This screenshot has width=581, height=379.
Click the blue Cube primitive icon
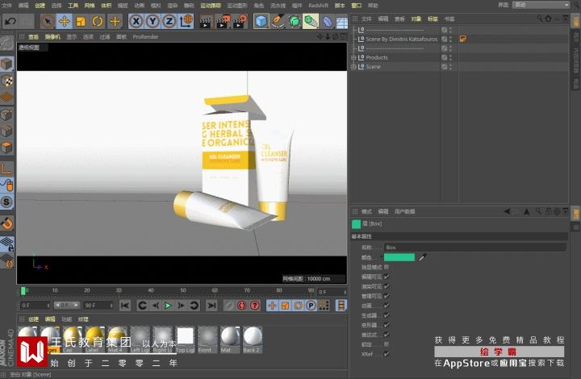point(261,22)
